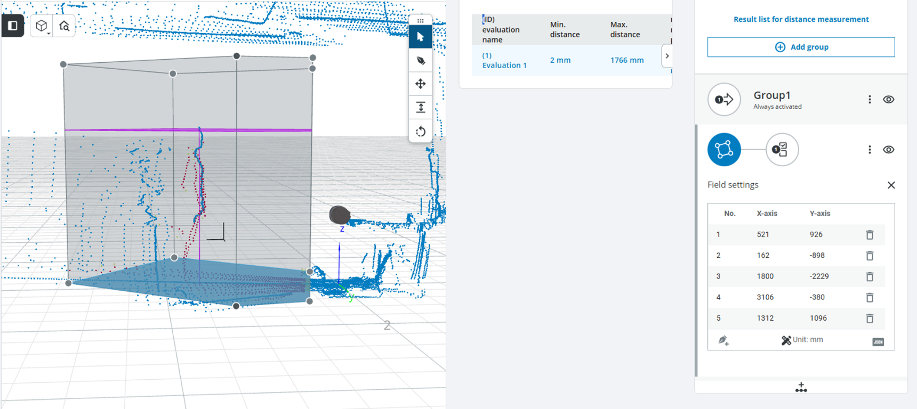Click the Add group button
917x409 pixels.
[801, 47]
